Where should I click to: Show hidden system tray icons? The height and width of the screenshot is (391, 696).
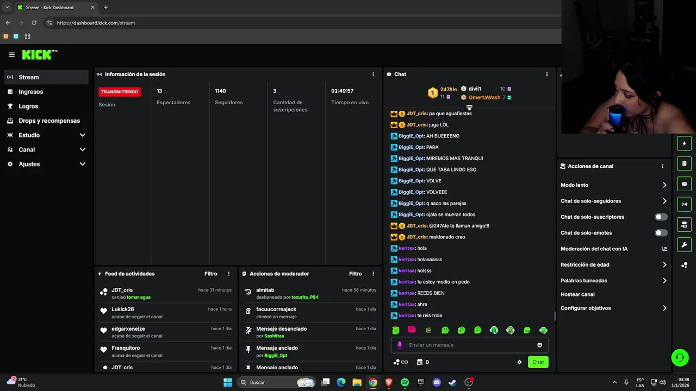point(614,382)
